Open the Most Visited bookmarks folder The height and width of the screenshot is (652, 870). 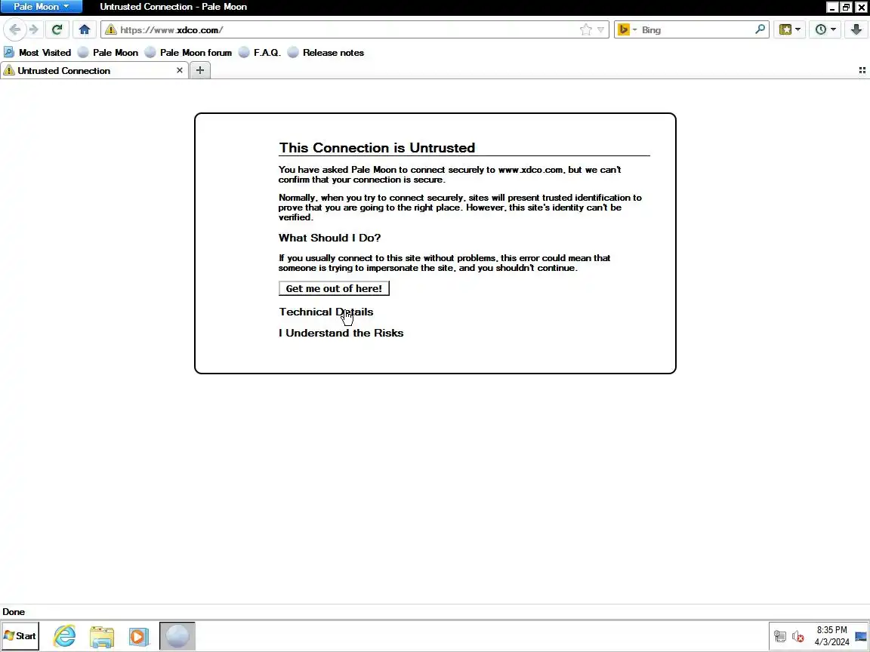(38, 53)
